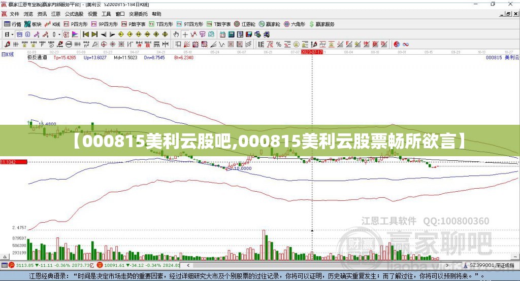This screenshot has width=520, height=281.
Task: Jump to first bar icon
Action: [85, 34]
